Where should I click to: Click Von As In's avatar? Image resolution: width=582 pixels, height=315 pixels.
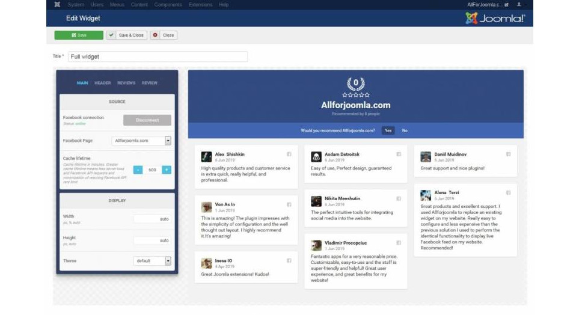206,207
